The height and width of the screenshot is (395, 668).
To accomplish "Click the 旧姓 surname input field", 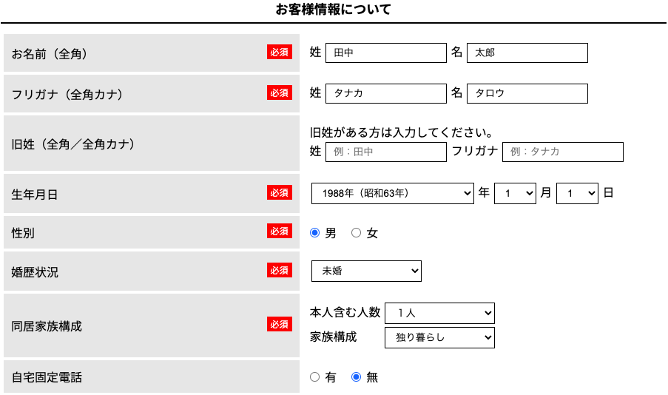I will pos(385,152).
